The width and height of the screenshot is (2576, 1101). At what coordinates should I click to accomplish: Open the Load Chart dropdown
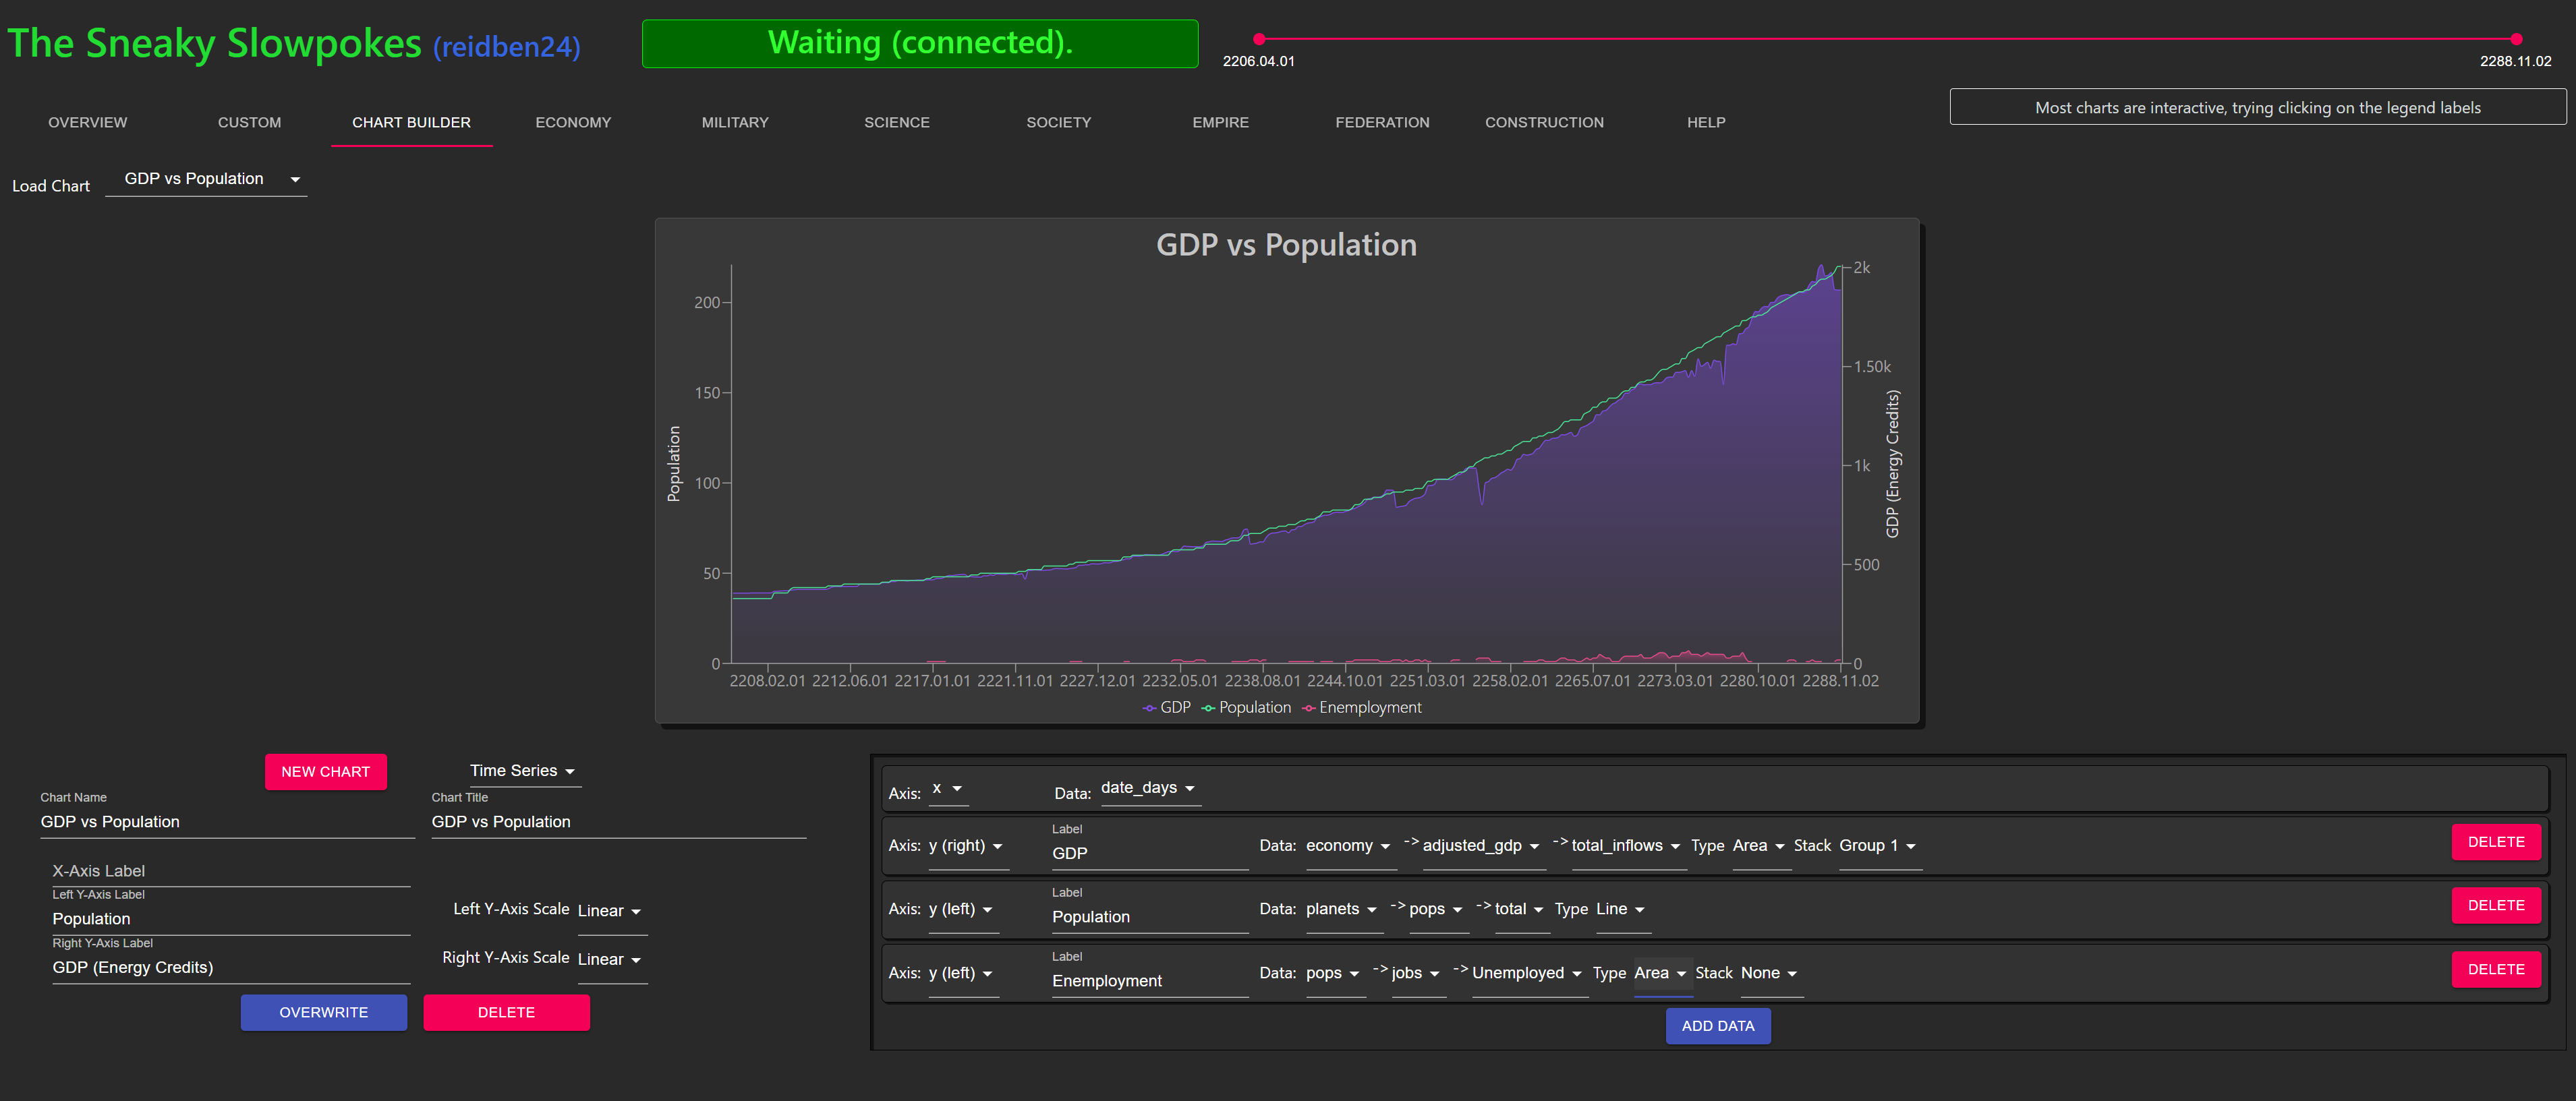point(206,179)
